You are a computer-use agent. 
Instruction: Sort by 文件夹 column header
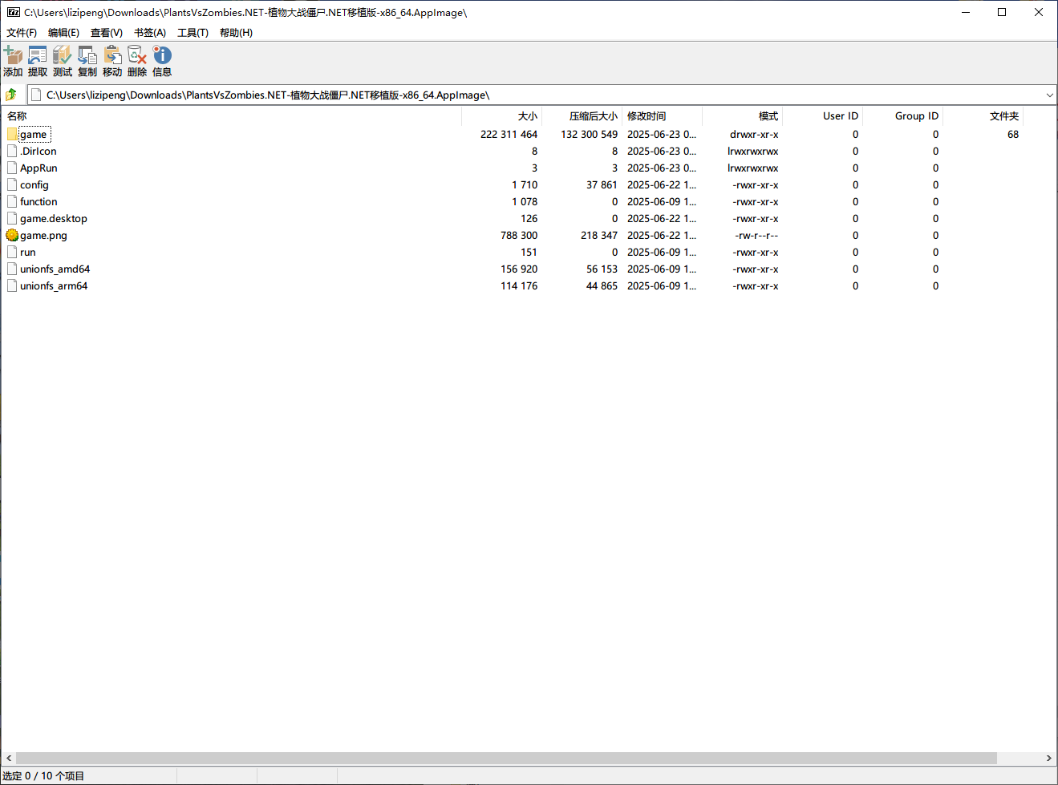tap(983, 116)
